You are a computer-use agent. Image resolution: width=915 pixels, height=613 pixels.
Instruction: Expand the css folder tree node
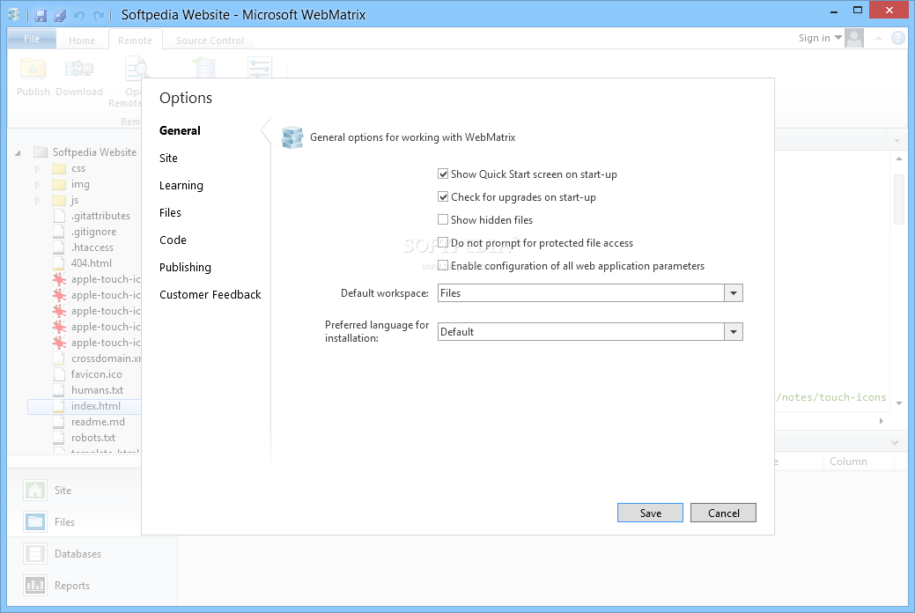[x=37, y=169]
